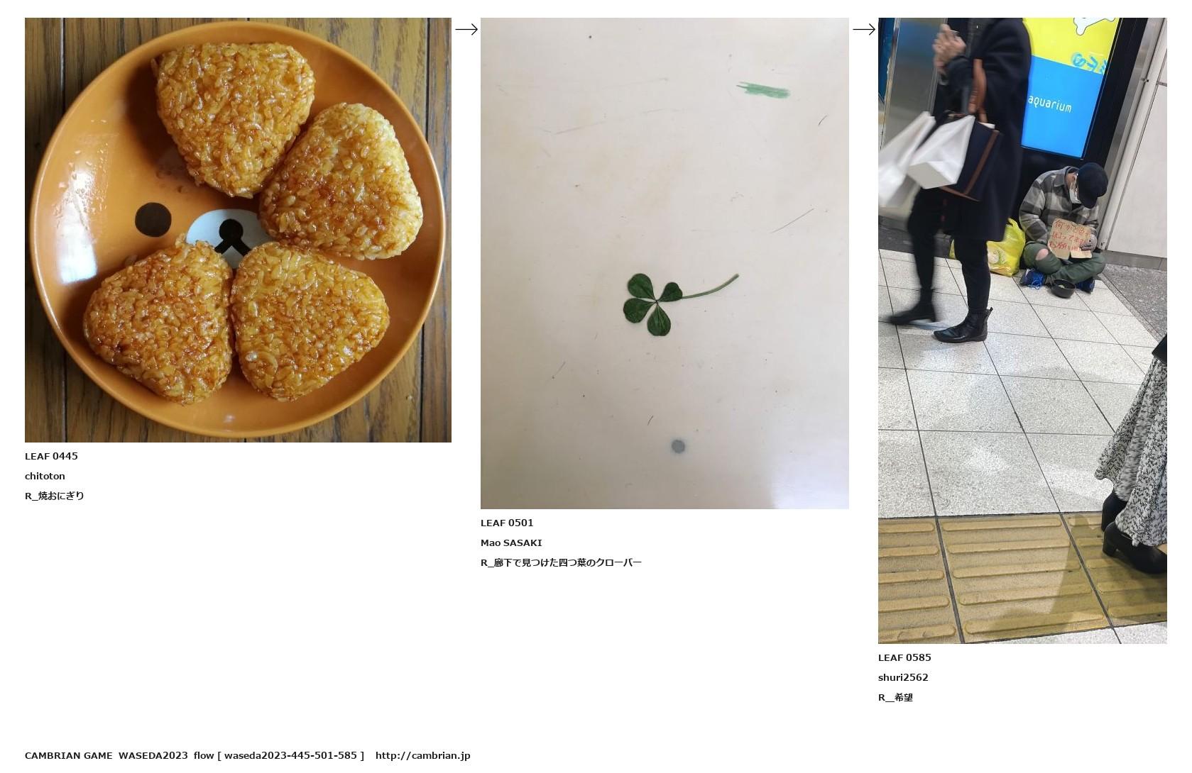Click the LEAF 0585 label

coord(904,657)
